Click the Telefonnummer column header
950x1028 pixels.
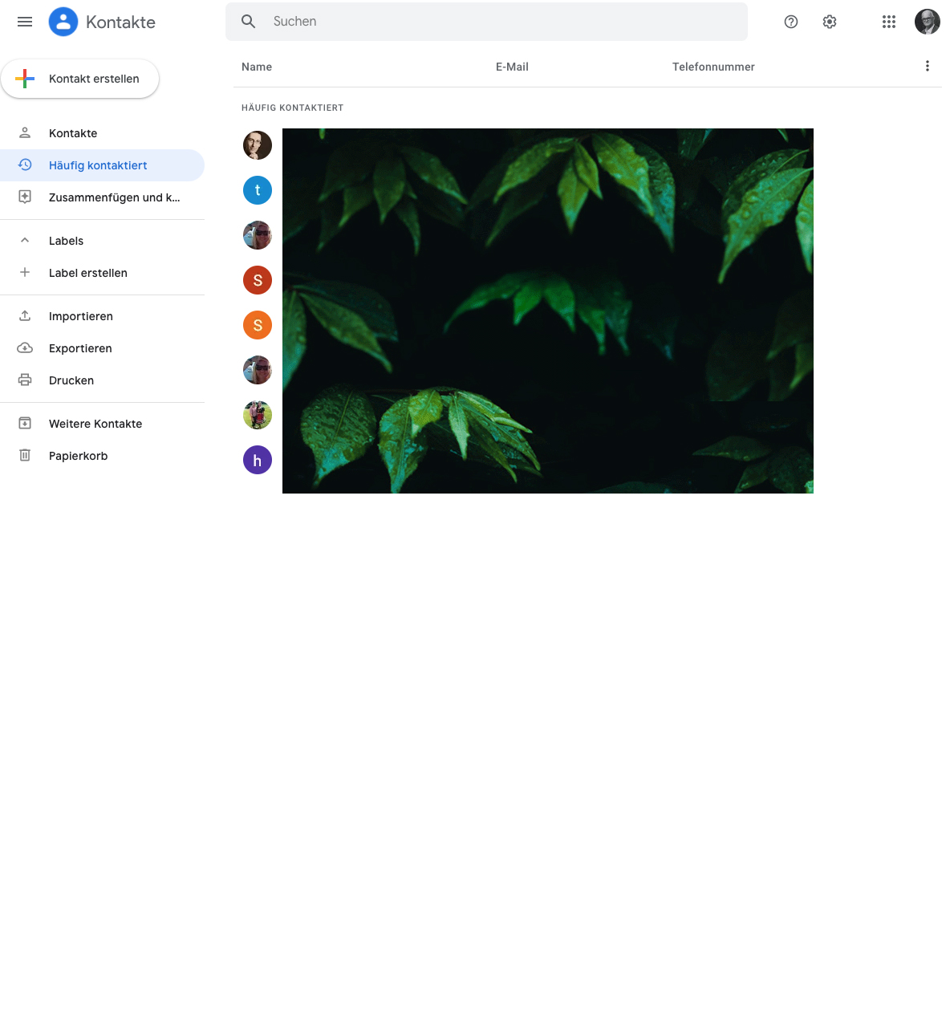point(713,67)
